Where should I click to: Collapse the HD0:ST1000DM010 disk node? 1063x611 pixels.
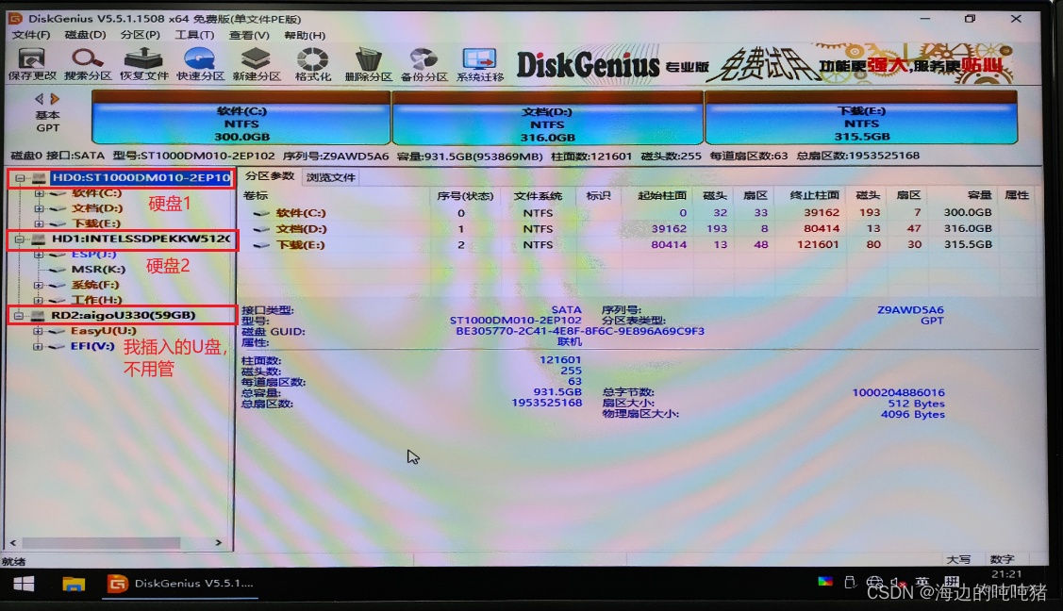(x=20, y=178)
